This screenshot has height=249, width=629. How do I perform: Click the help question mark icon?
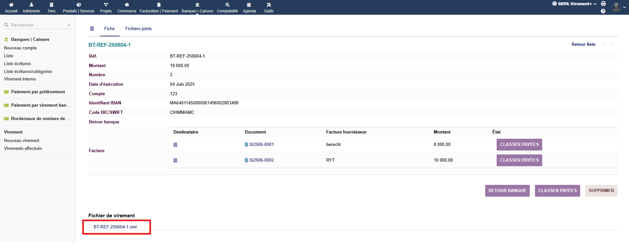(x=603, y=11)
